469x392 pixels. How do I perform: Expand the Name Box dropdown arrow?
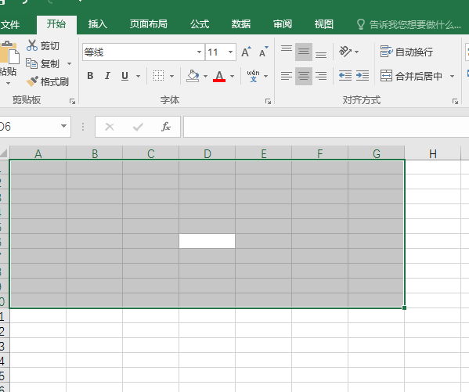pos(63,126)
